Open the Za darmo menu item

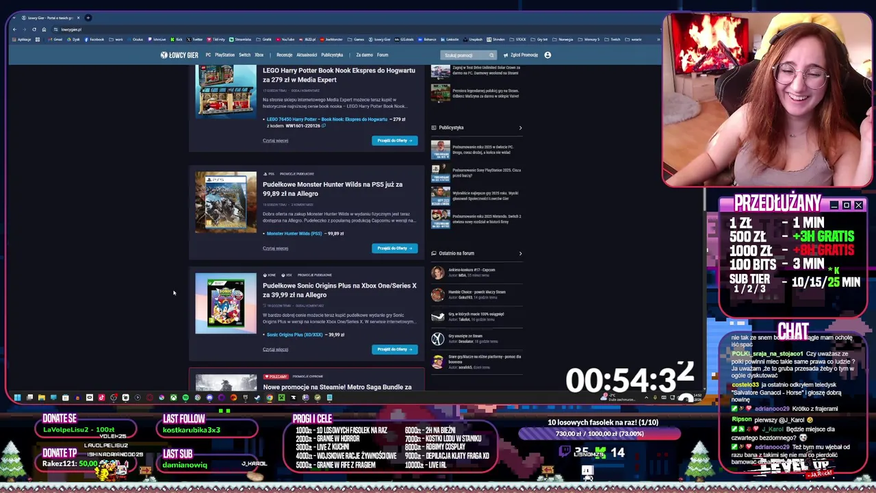tap(364, 55)
